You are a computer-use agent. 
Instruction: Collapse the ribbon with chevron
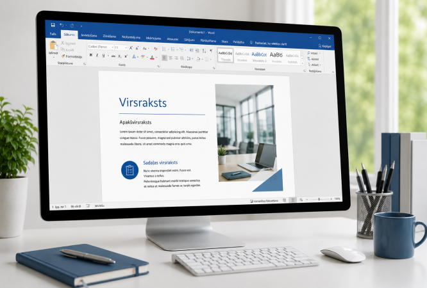tap(333, 72)
